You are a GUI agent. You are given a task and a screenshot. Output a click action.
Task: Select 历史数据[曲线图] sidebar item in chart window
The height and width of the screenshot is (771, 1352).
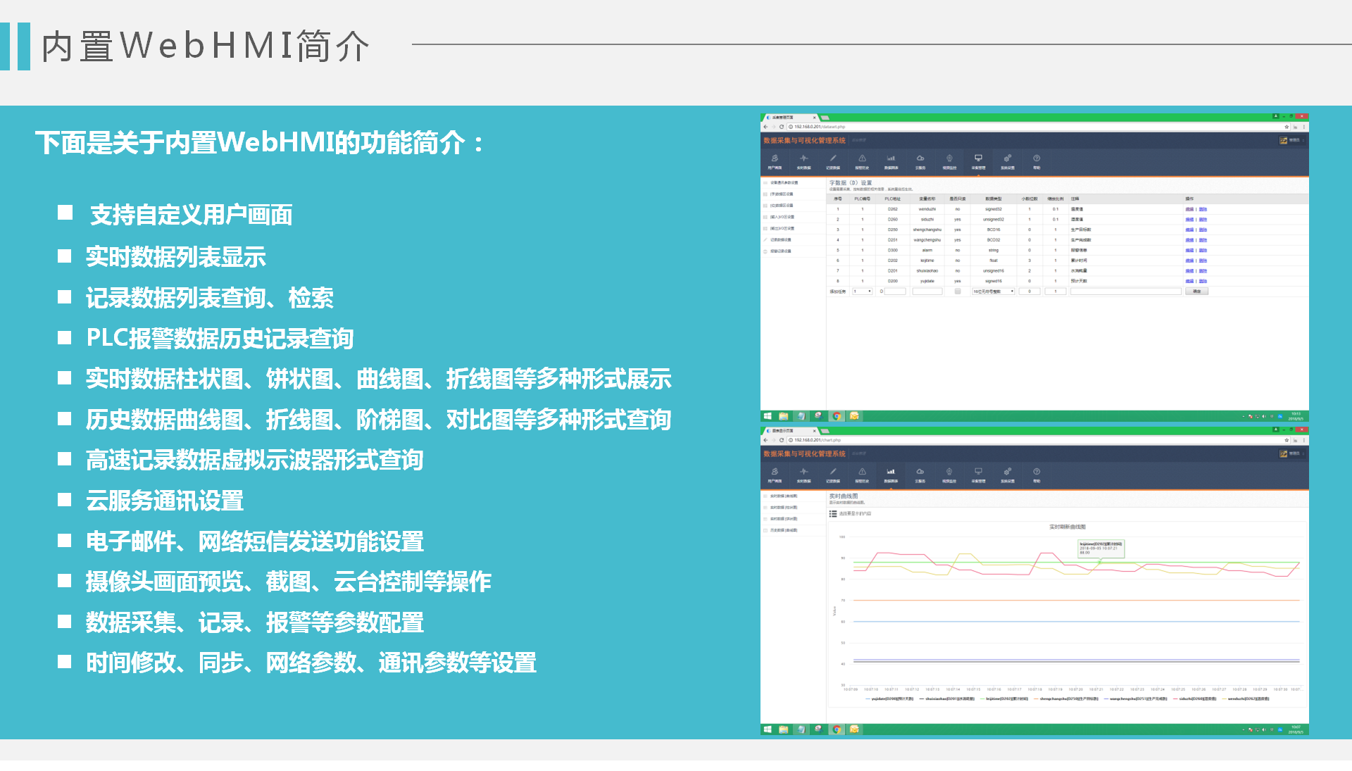[783, 530]
